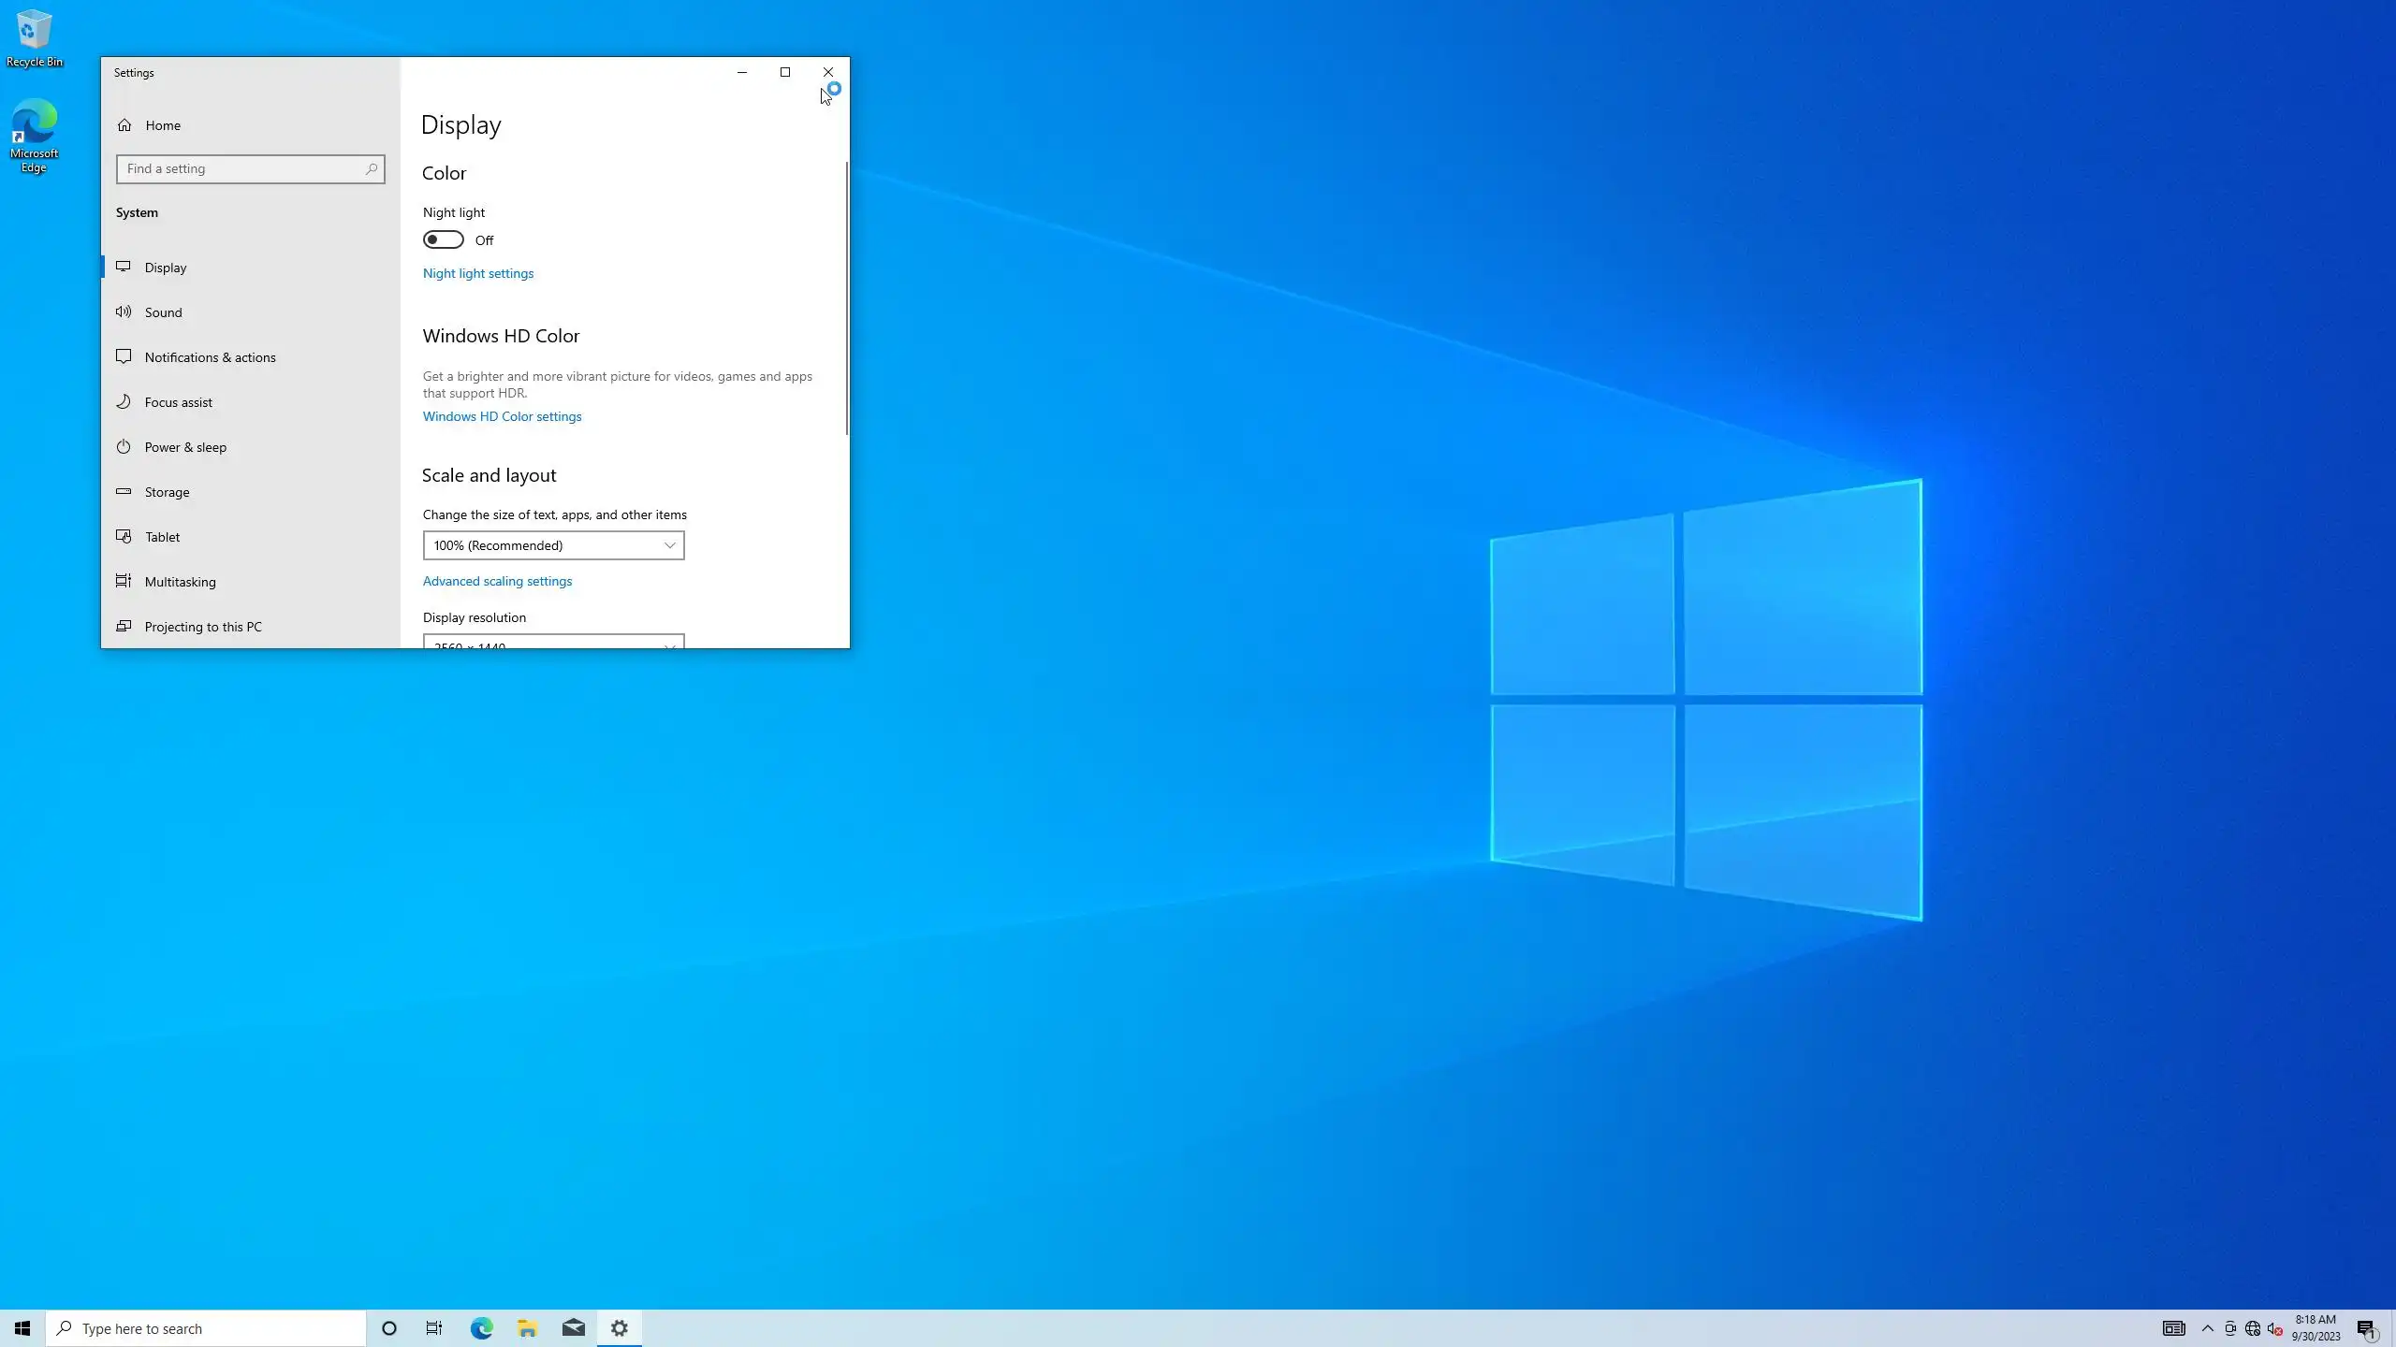Expand the Display resolution dropdown
Image resolution: width=2396 pixels, height=1347 pixels.
point(553,643)
